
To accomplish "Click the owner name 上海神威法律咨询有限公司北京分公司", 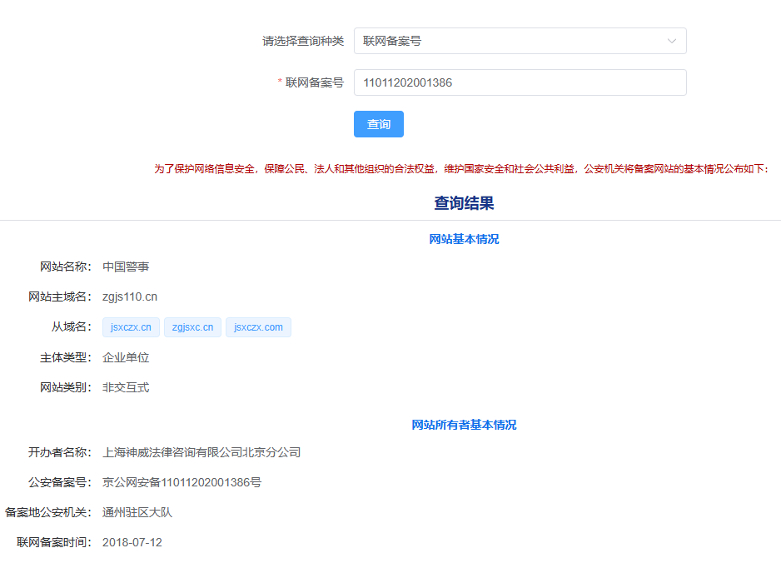I will pyautogui.click(x=201, y=453).
